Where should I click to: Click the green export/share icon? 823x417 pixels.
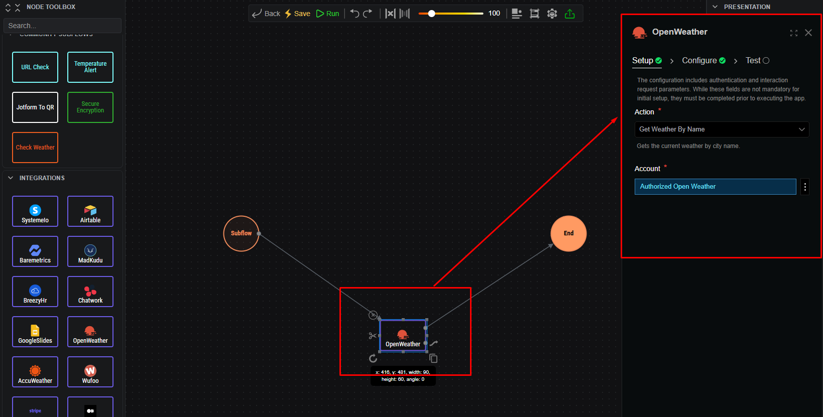[x=569, y=14]
